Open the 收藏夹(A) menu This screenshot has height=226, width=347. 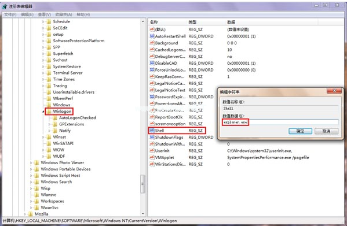pos(64,14)
